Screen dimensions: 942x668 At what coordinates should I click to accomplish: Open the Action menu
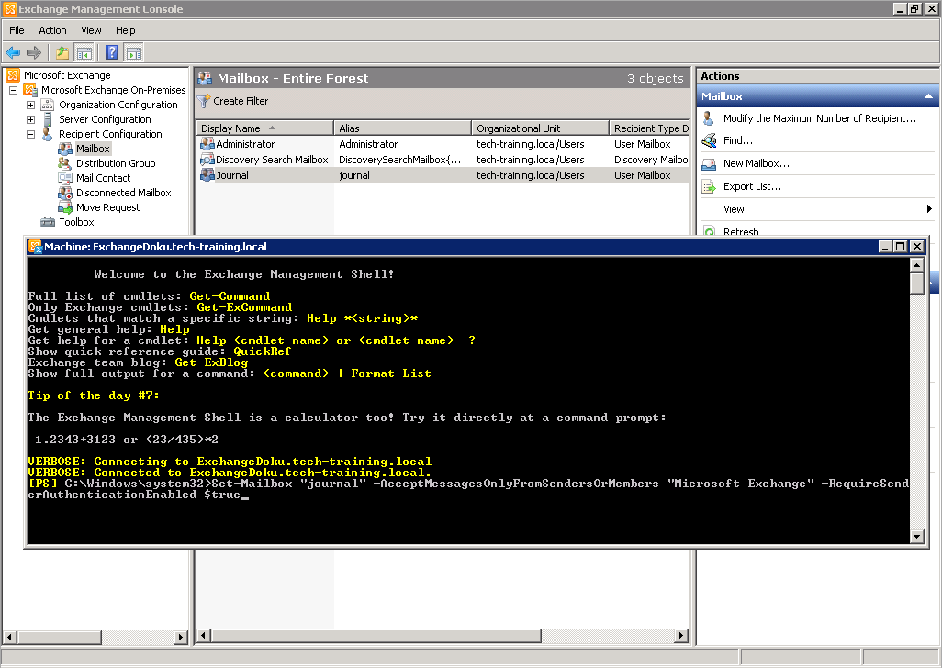tap(52, 30)
